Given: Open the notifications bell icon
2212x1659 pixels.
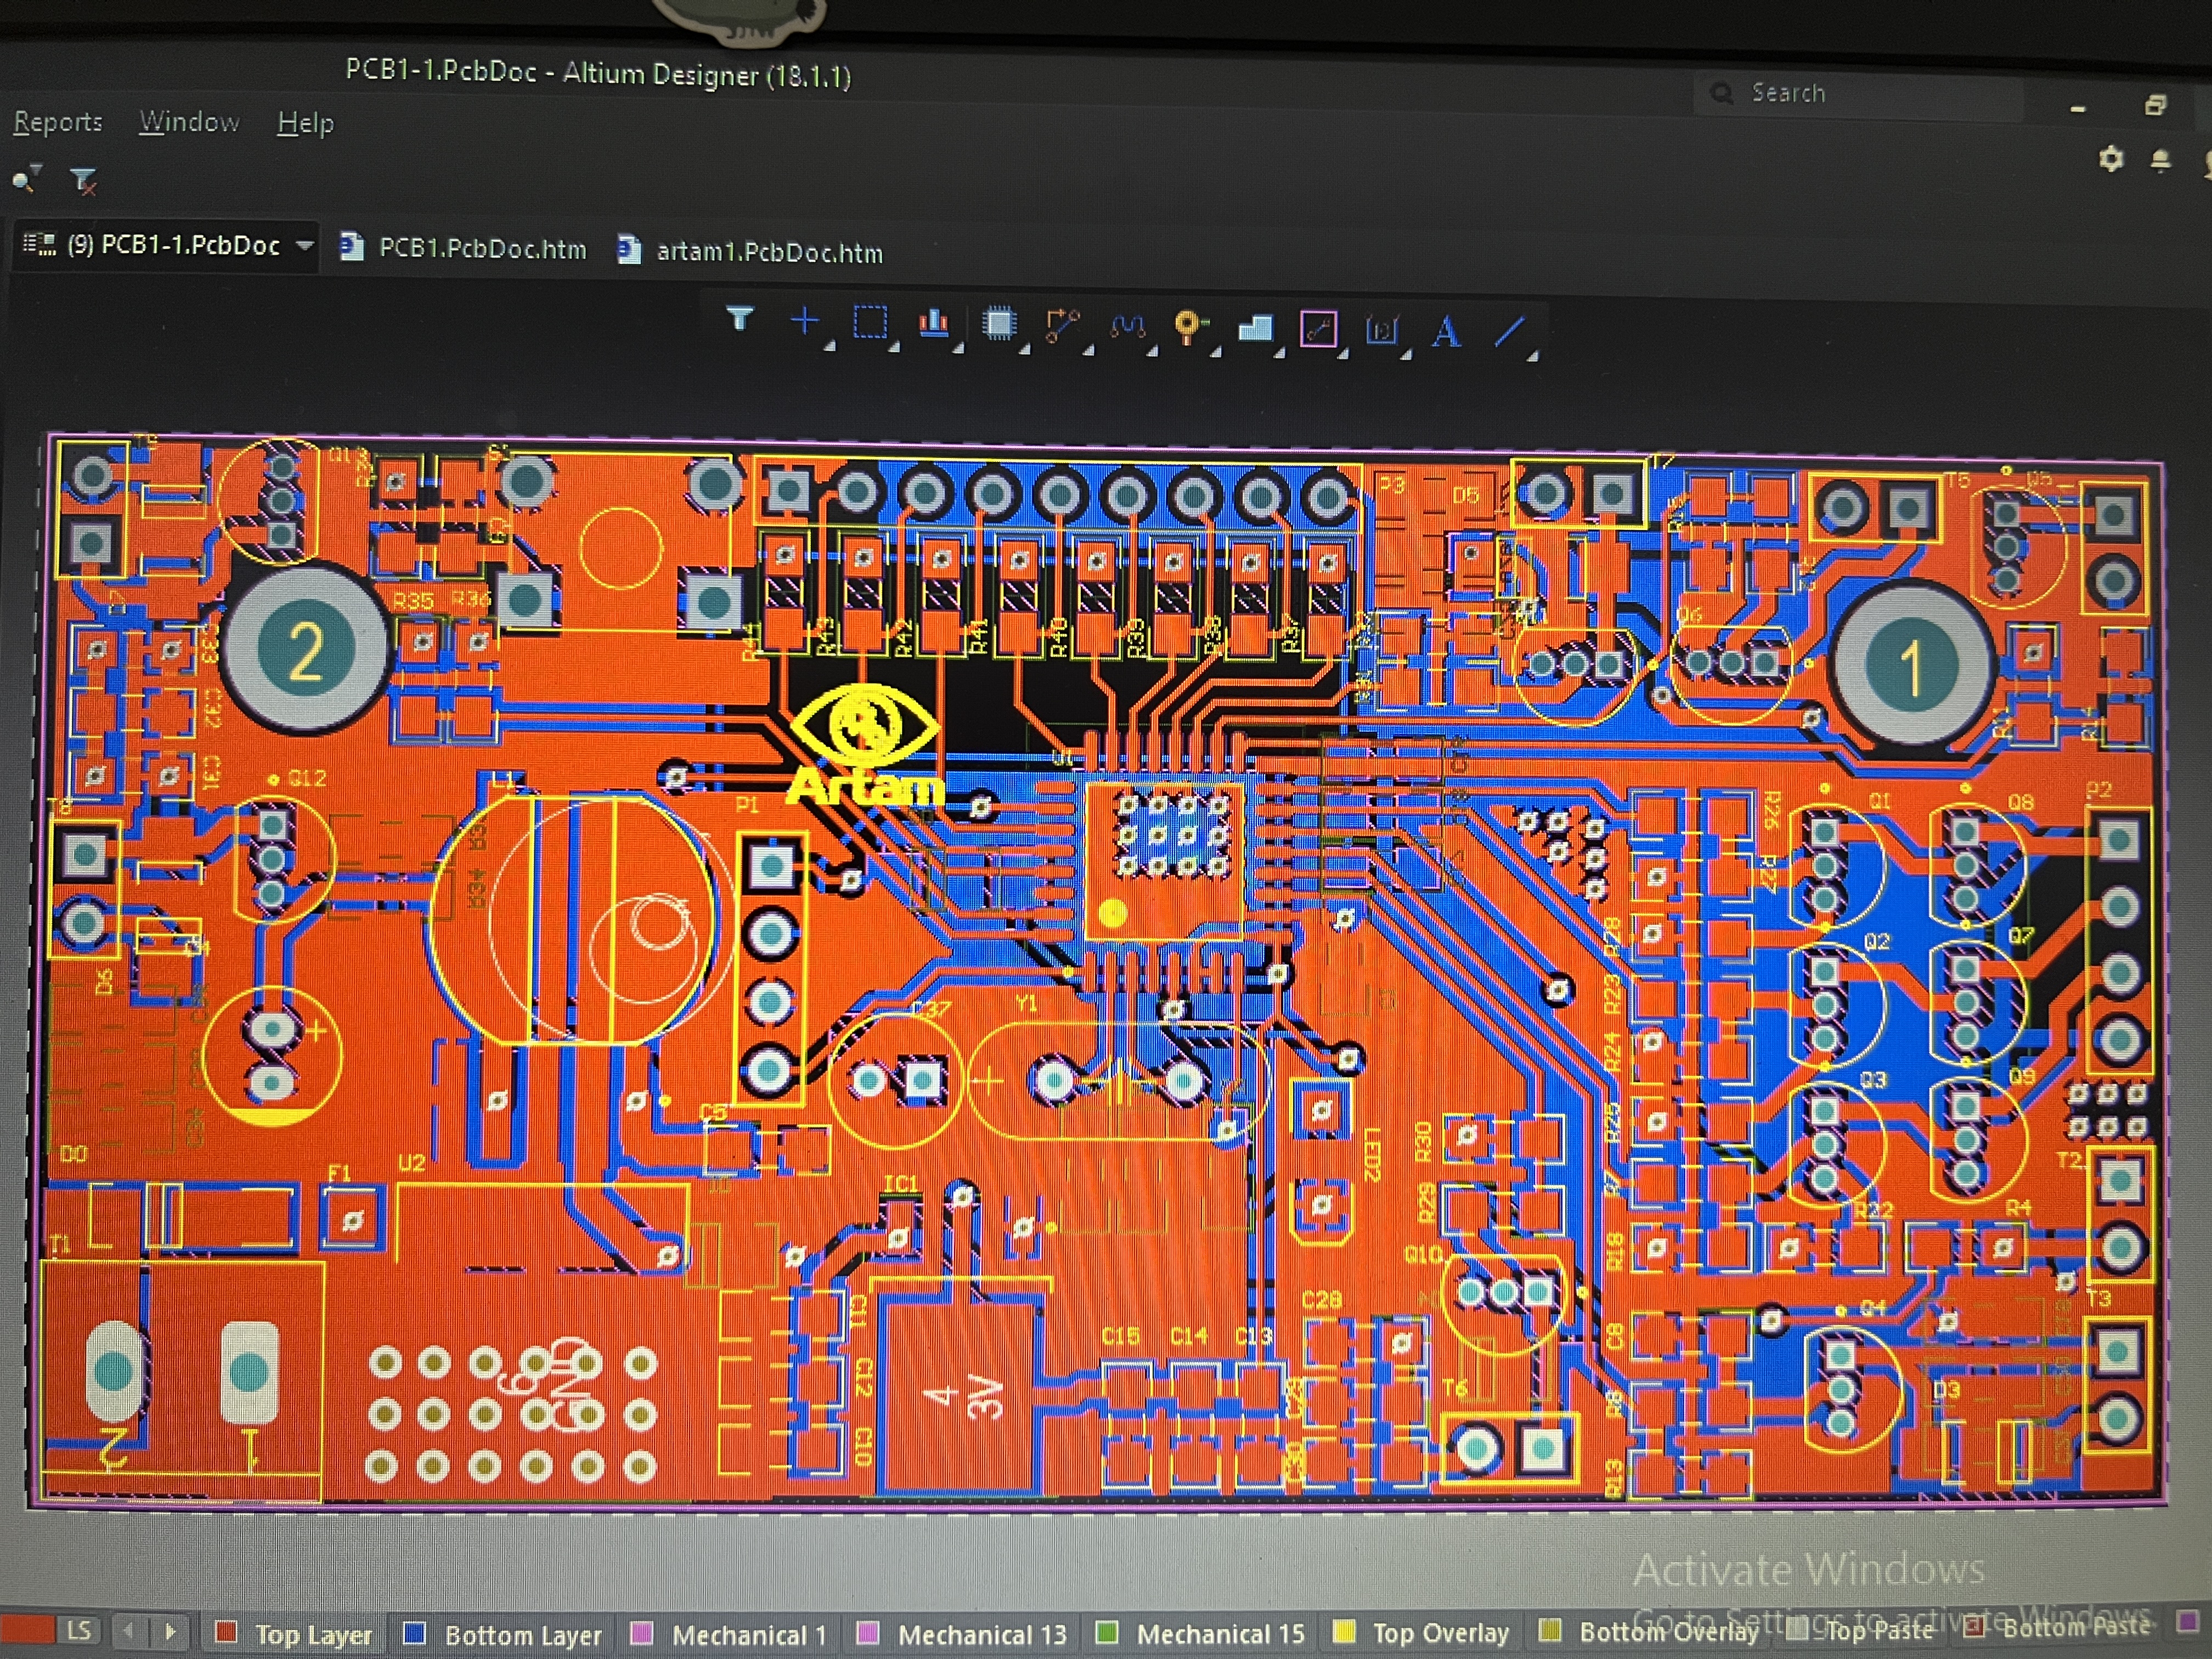Looking at the screenshot, I should point(2161,160).
